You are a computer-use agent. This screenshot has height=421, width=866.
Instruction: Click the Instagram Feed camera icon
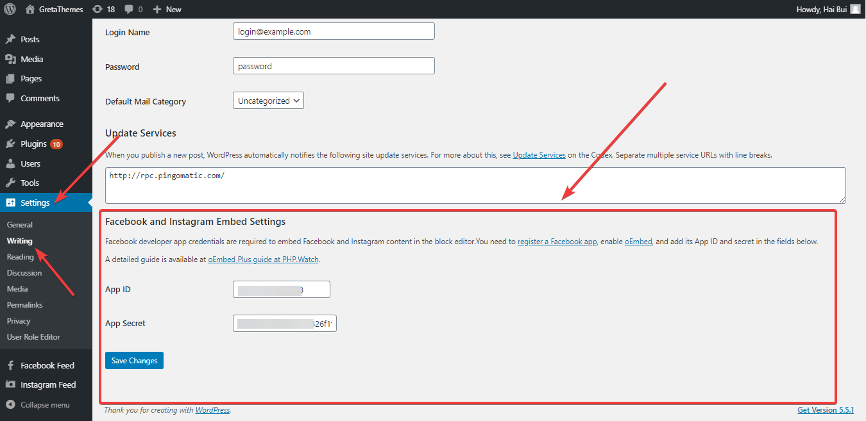tap(10, 384)
